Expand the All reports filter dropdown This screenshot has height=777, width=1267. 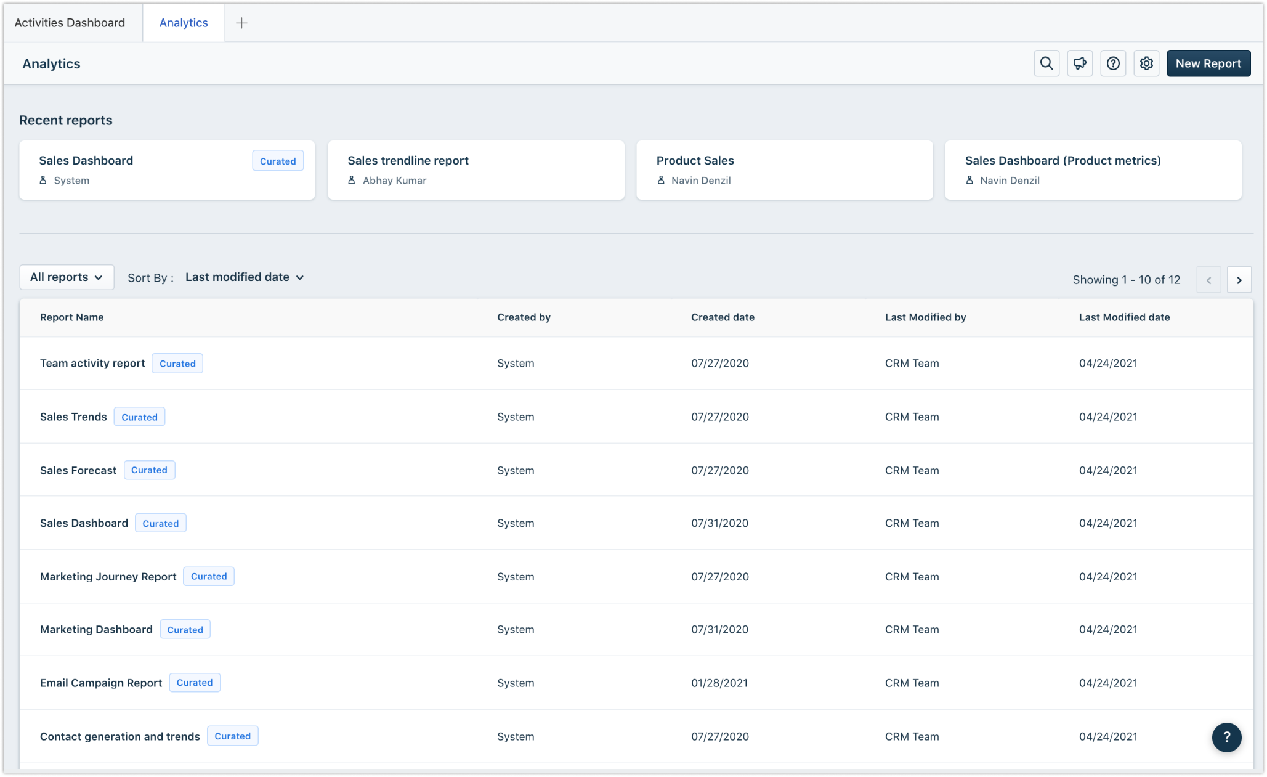point(67,277)
